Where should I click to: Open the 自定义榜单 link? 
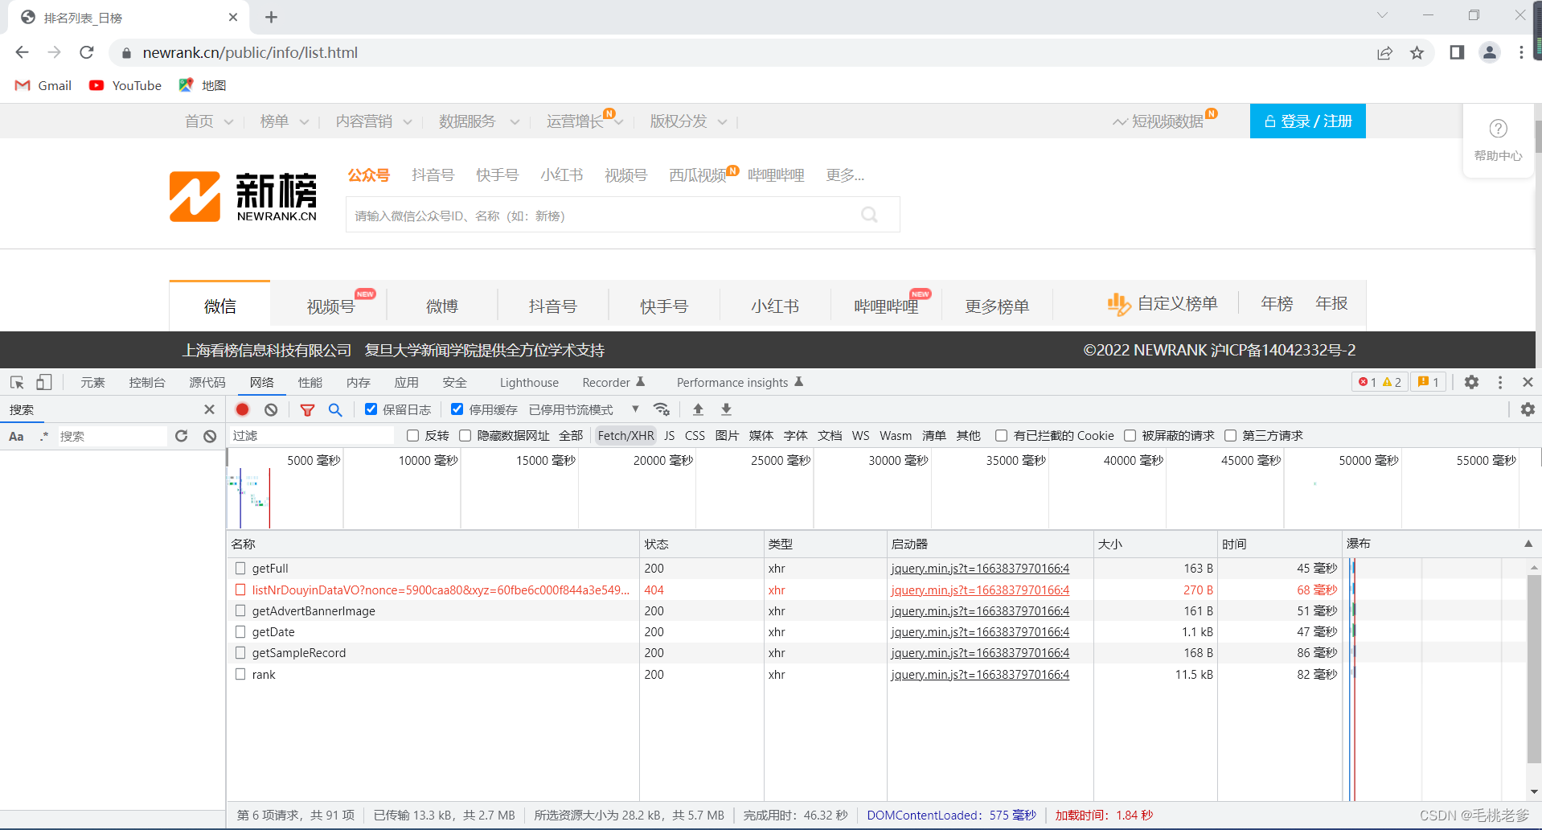pos(1162,303)
